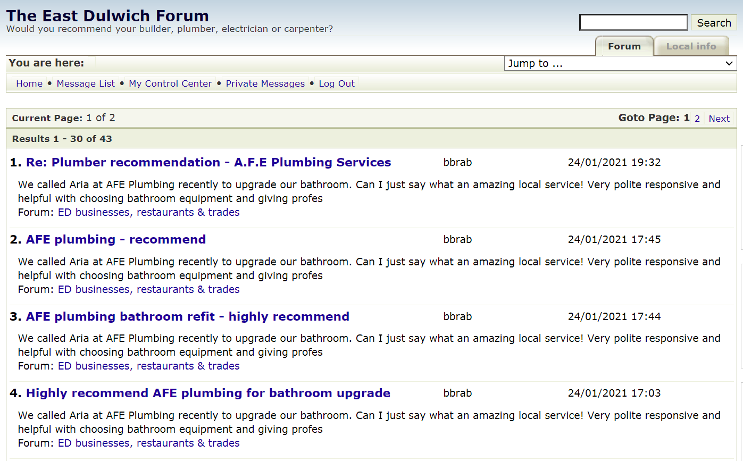Open the Message List link

pos(86,83)
